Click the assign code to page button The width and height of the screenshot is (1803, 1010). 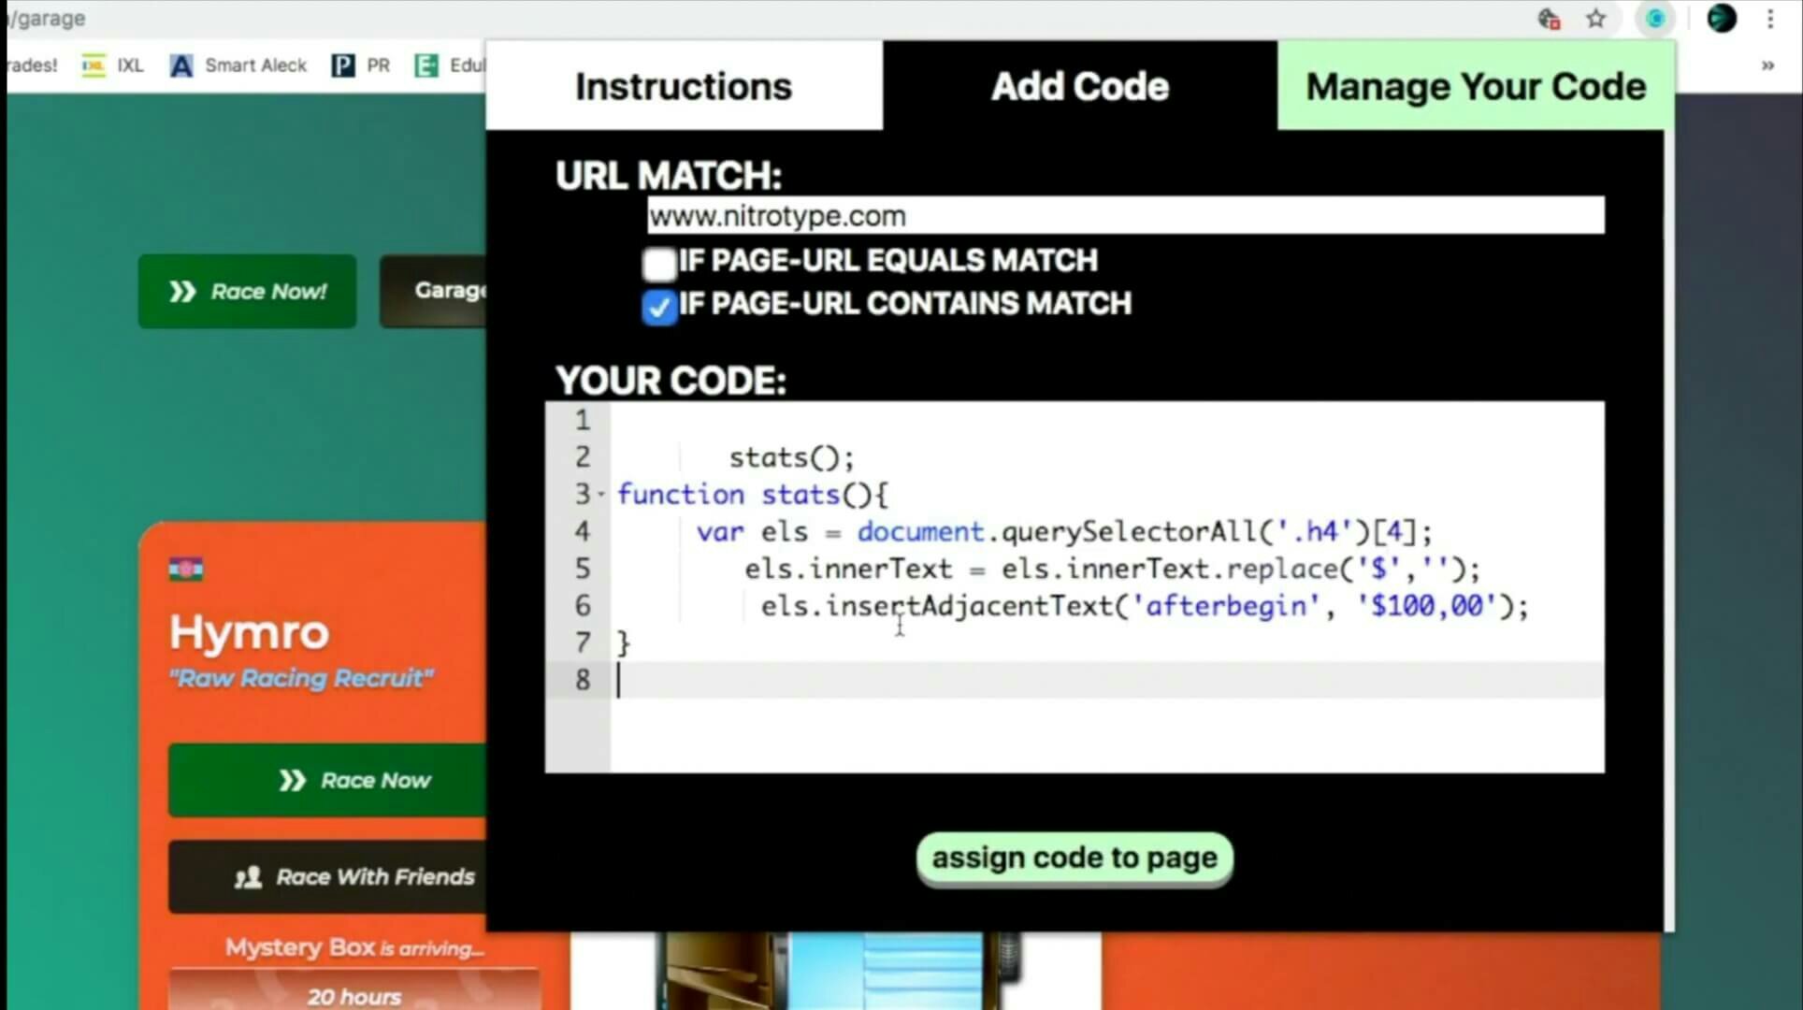1074,858
